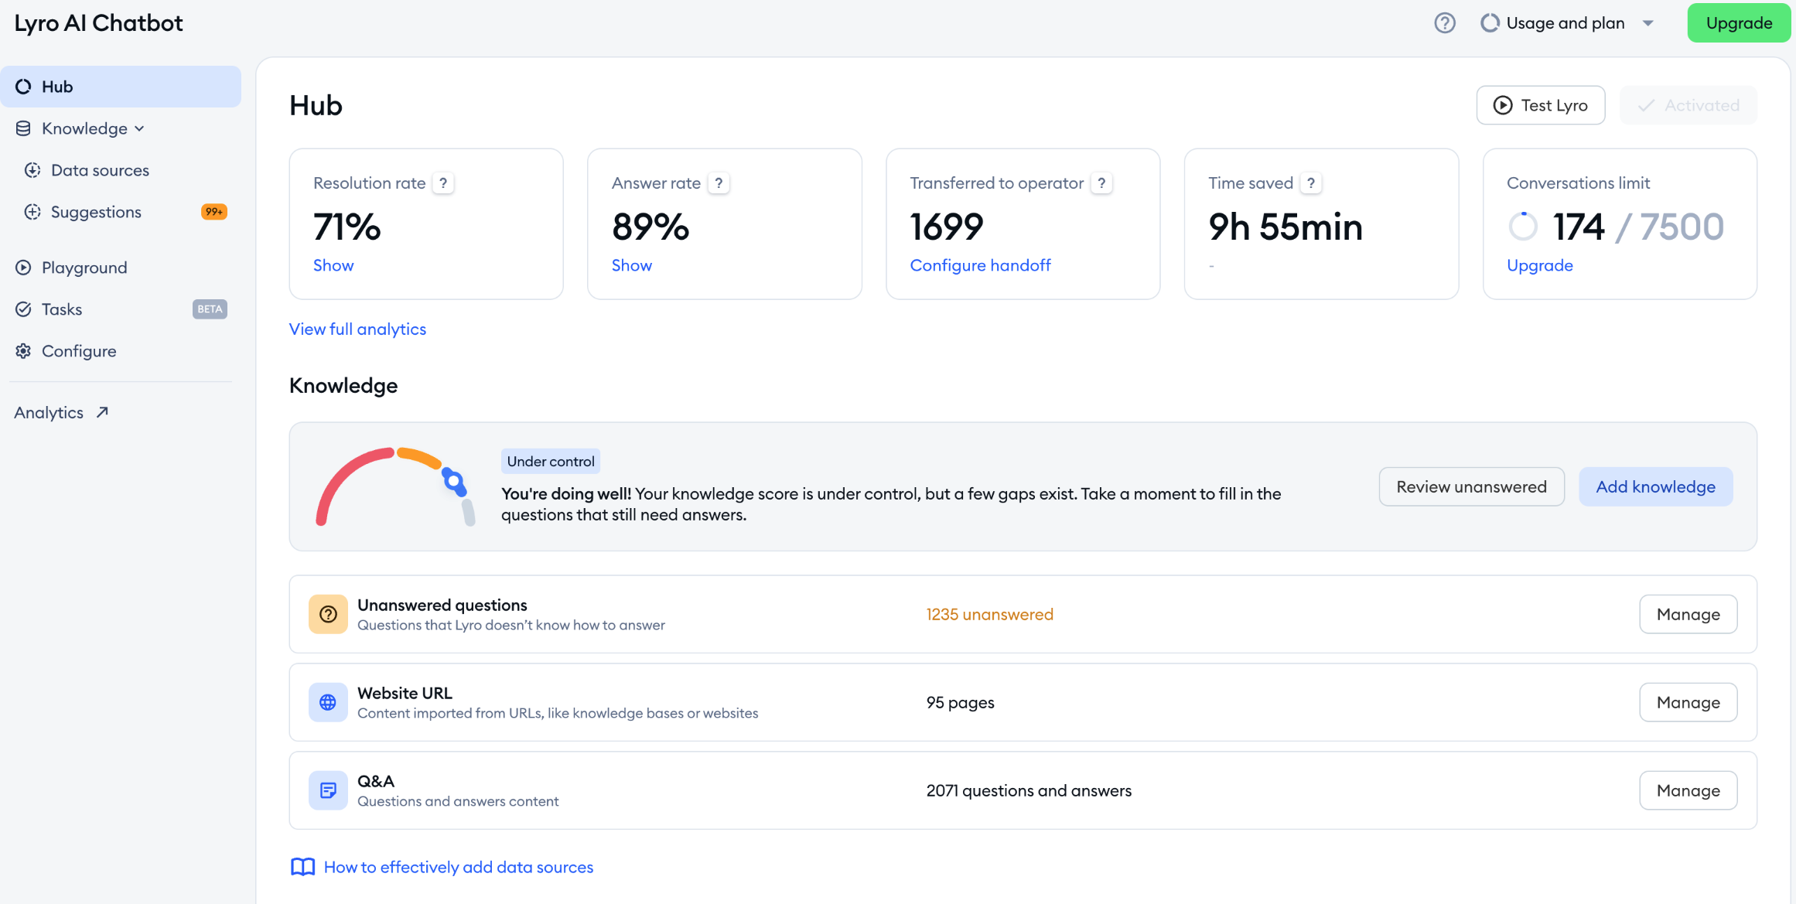This screenshot has width=1796, height=904.
Task: Click the BETA badge next to Tasks
Action: pos(210,309)
